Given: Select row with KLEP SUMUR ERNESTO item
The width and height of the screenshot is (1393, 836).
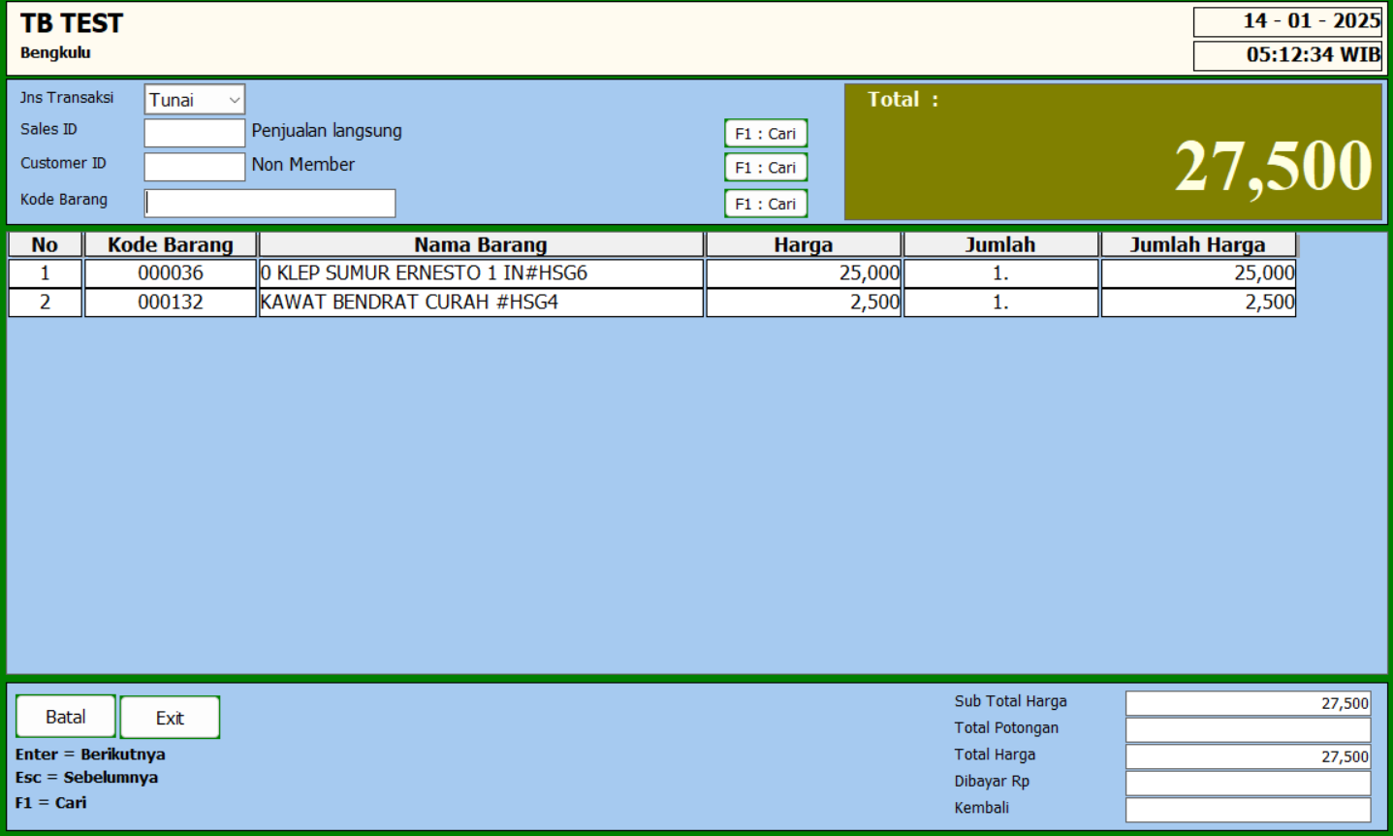Looking at the screenshot, I should coord(481,273).
